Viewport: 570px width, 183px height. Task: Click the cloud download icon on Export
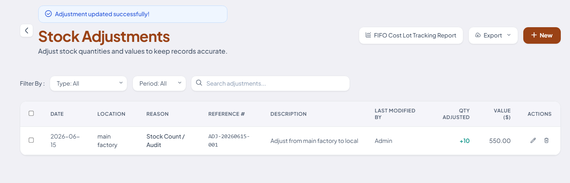pyautogui.click(x=478, y=35)
